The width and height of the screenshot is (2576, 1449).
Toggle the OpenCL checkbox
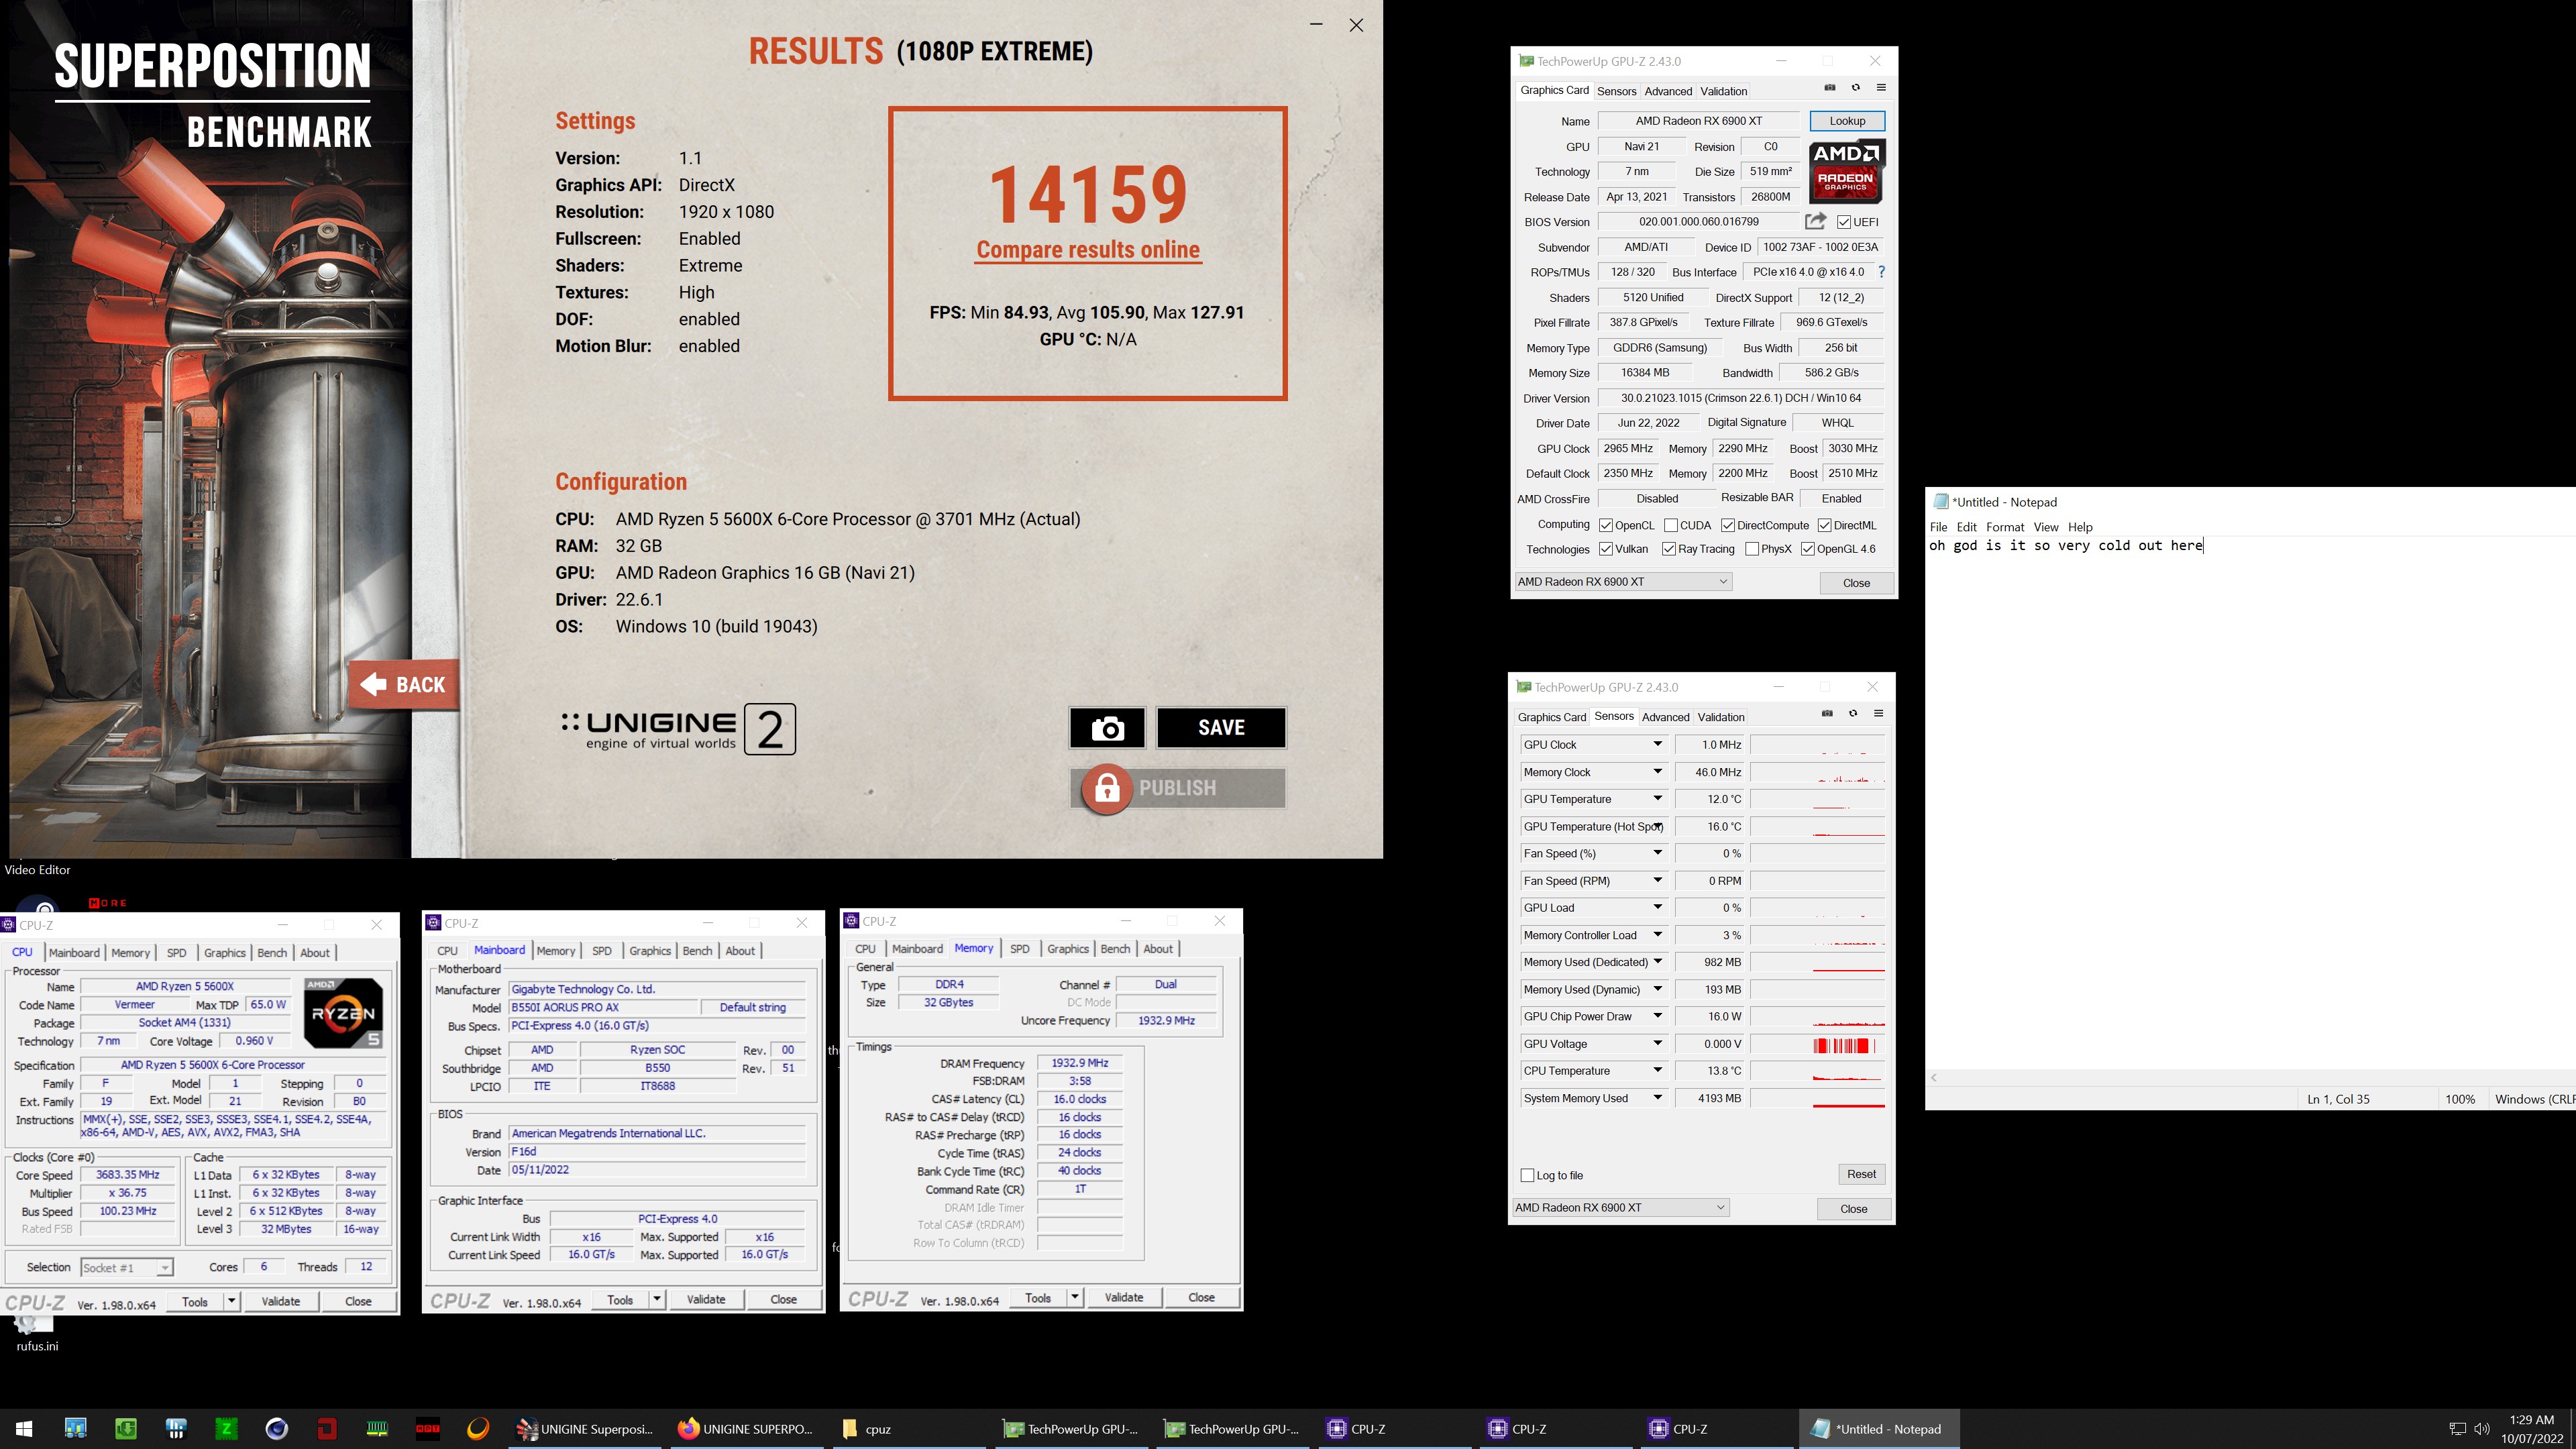point(1605,525)
